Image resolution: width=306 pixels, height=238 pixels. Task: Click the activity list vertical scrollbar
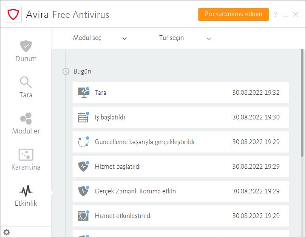(302, 102)
